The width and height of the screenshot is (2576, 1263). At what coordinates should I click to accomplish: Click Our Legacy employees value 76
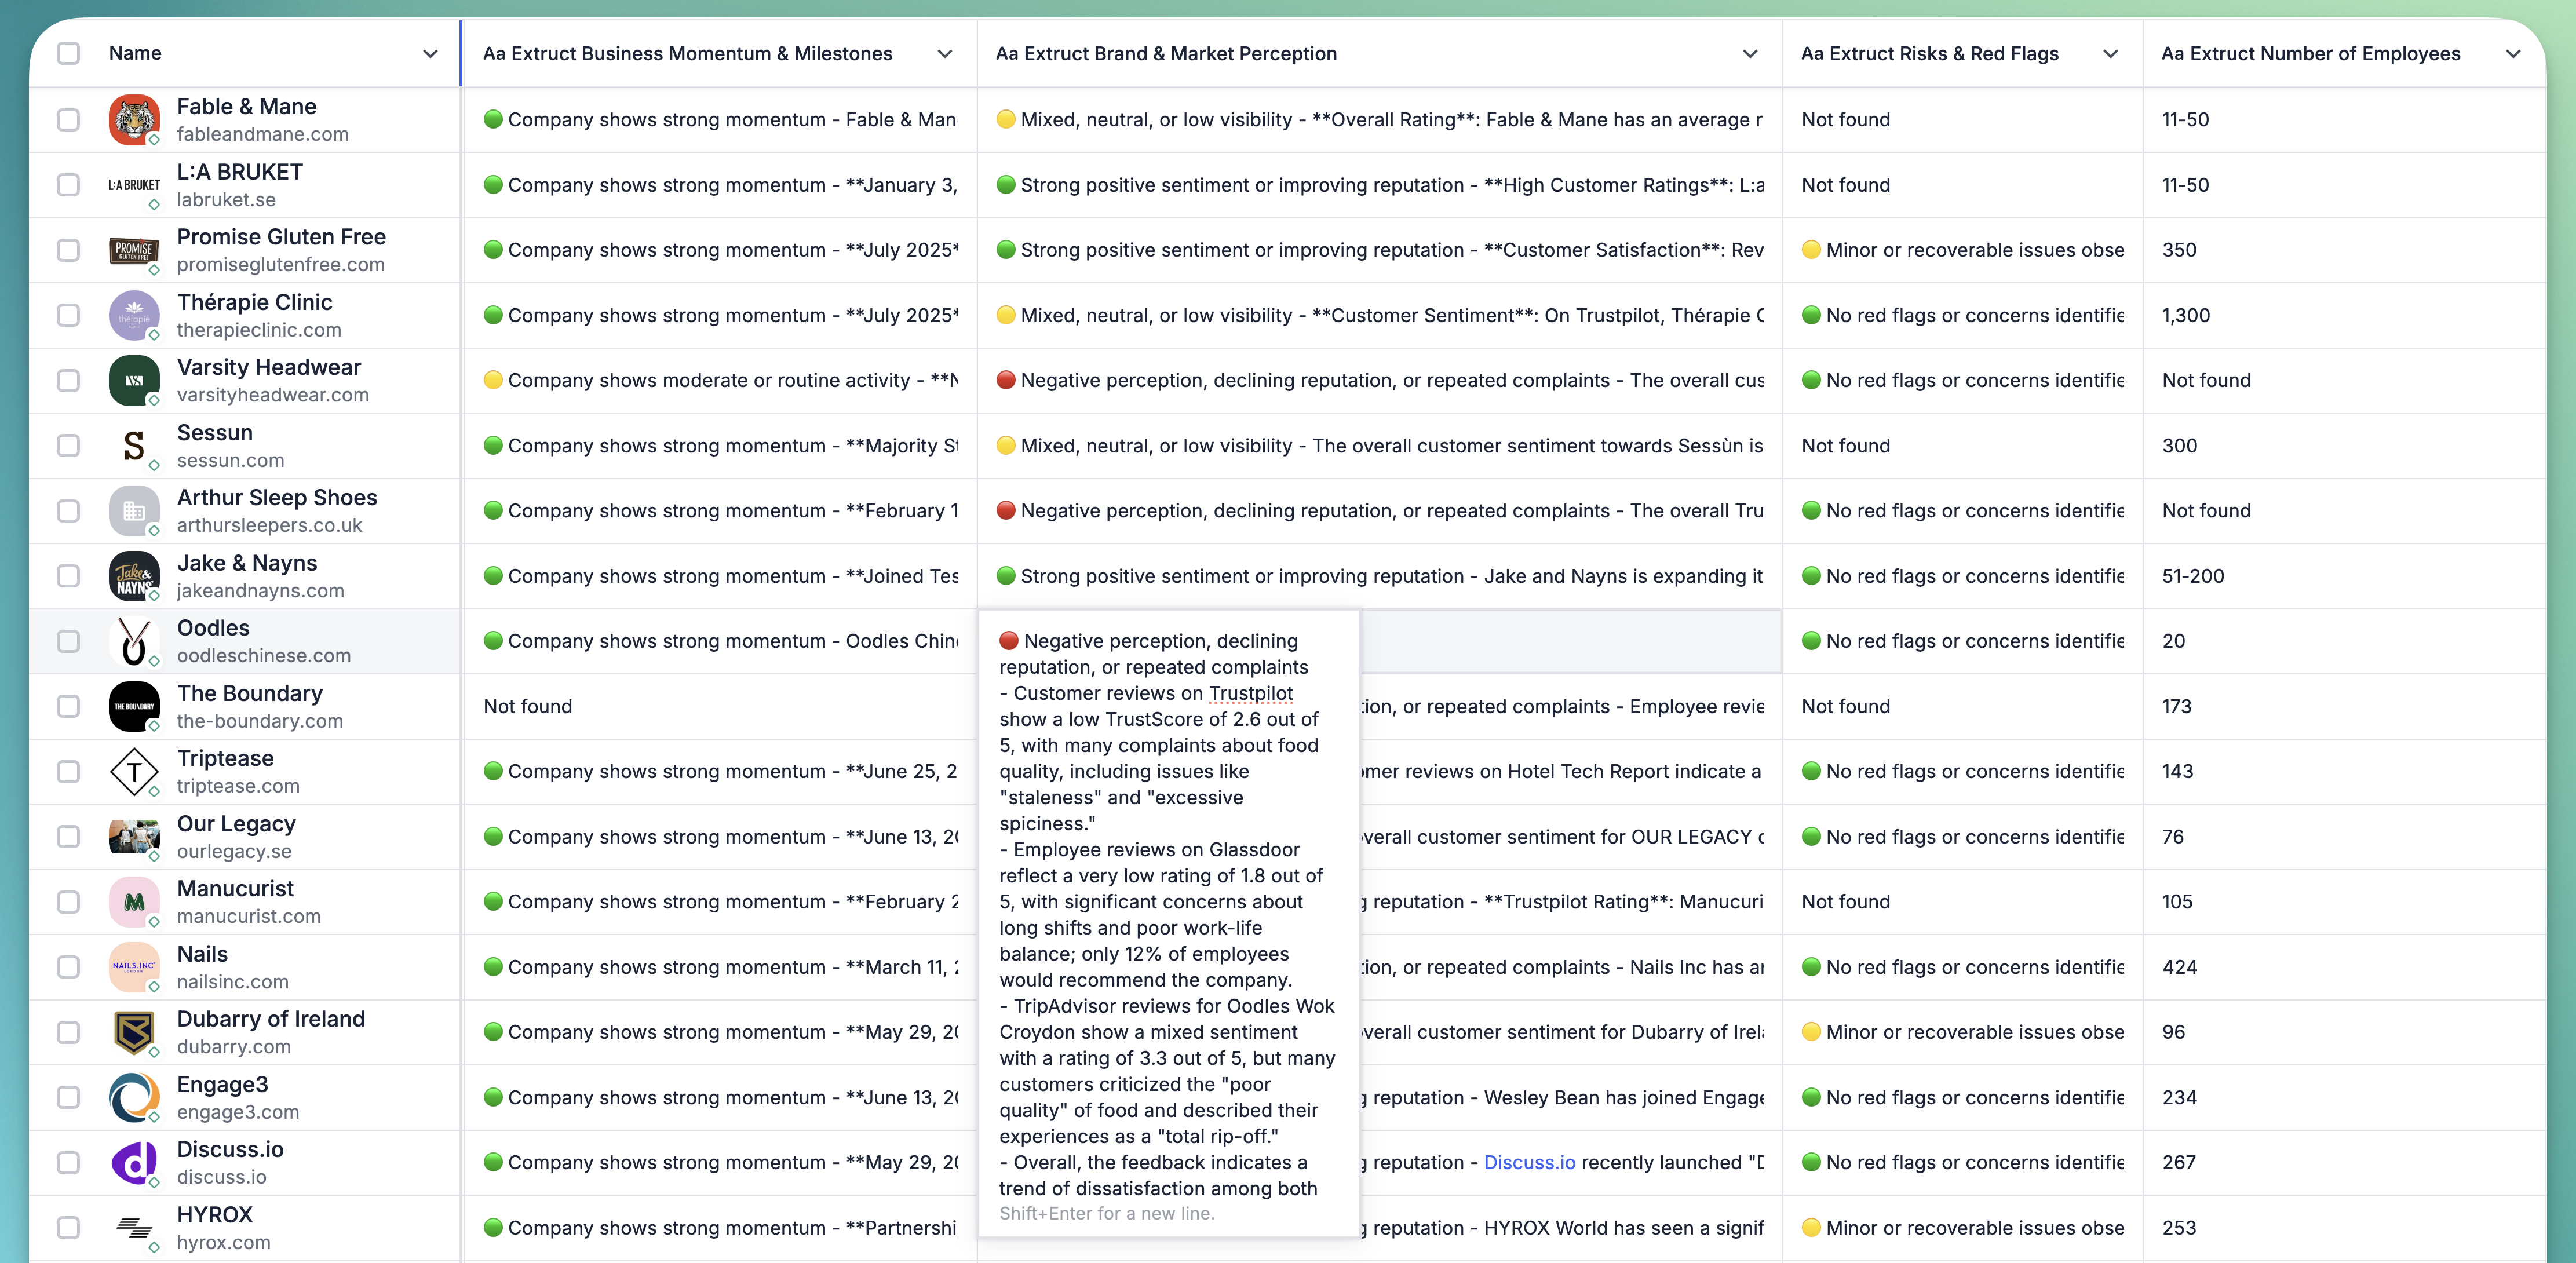pyautogui.click(x=2173, y=837)
